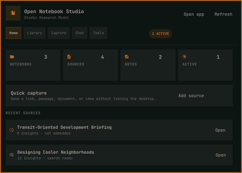Select the Notebooks stat card

[33, 65]
